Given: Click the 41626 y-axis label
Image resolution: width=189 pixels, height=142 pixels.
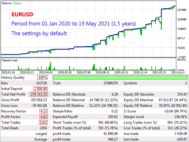Looking at the screenshot, I should pyautogui.click(x=181, y=48).
